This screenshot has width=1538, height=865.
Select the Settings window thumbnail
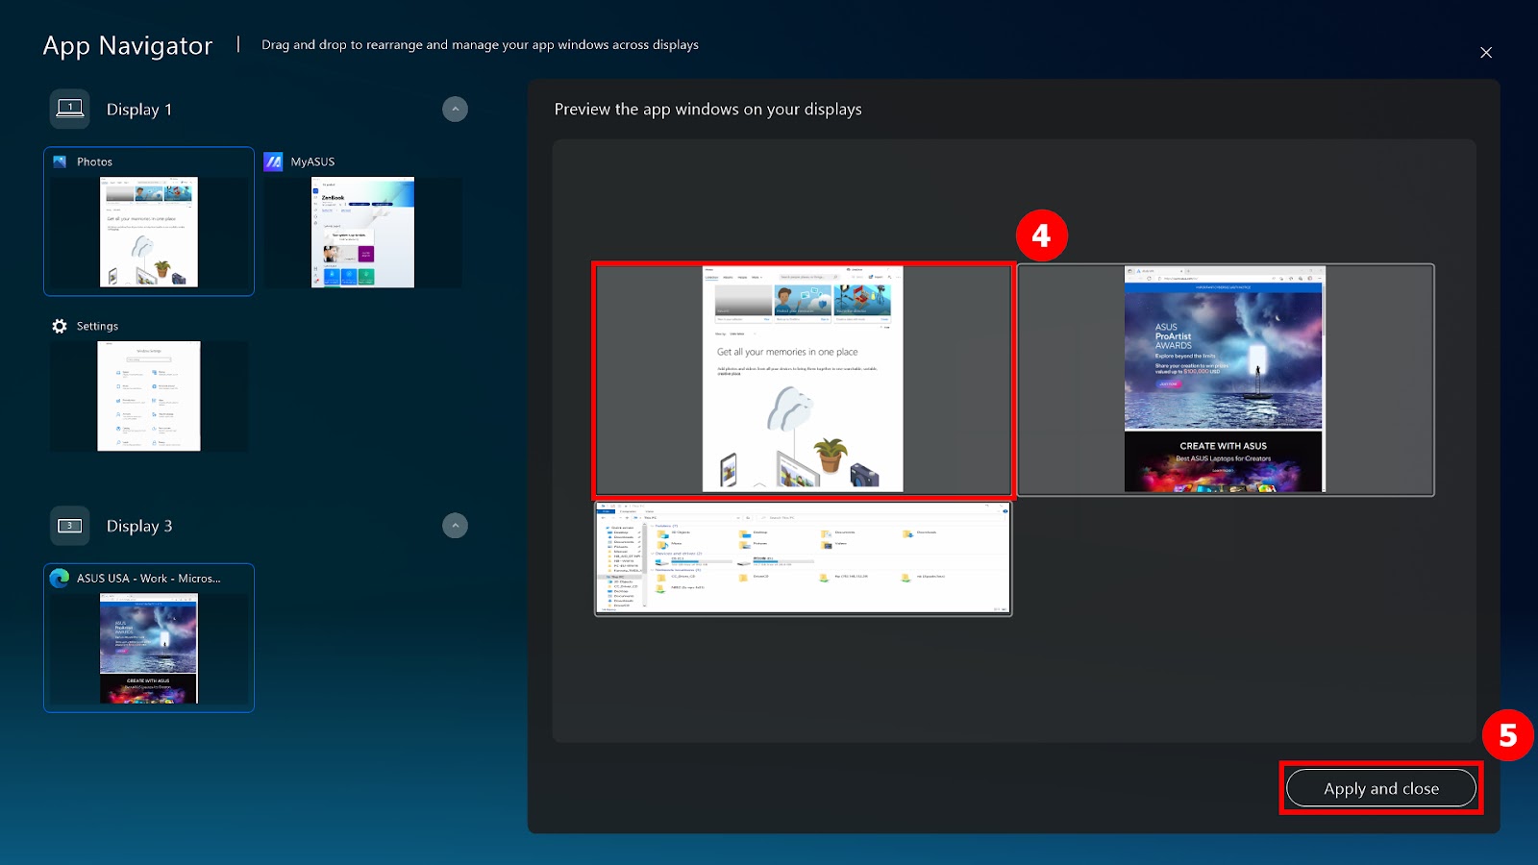point(149,396)
